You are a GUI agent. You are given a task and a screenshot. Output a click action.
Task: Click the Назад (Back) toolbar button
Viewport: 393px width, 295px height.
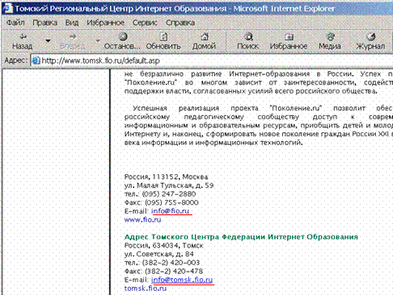pyautogui.click(x=23, y=41)
